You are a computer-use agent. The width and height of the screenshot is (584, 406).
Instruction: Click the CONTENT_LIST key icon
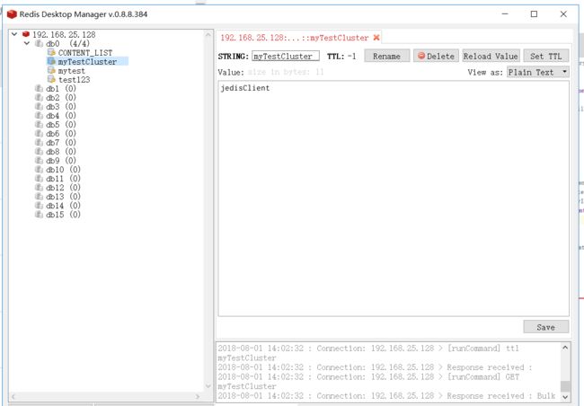coord(51,52)
